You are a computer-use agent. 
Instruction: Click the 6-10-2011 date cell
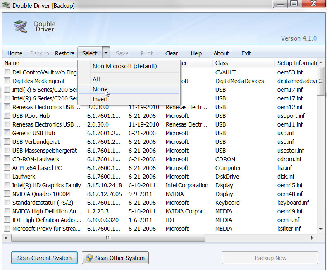(142, 185)
